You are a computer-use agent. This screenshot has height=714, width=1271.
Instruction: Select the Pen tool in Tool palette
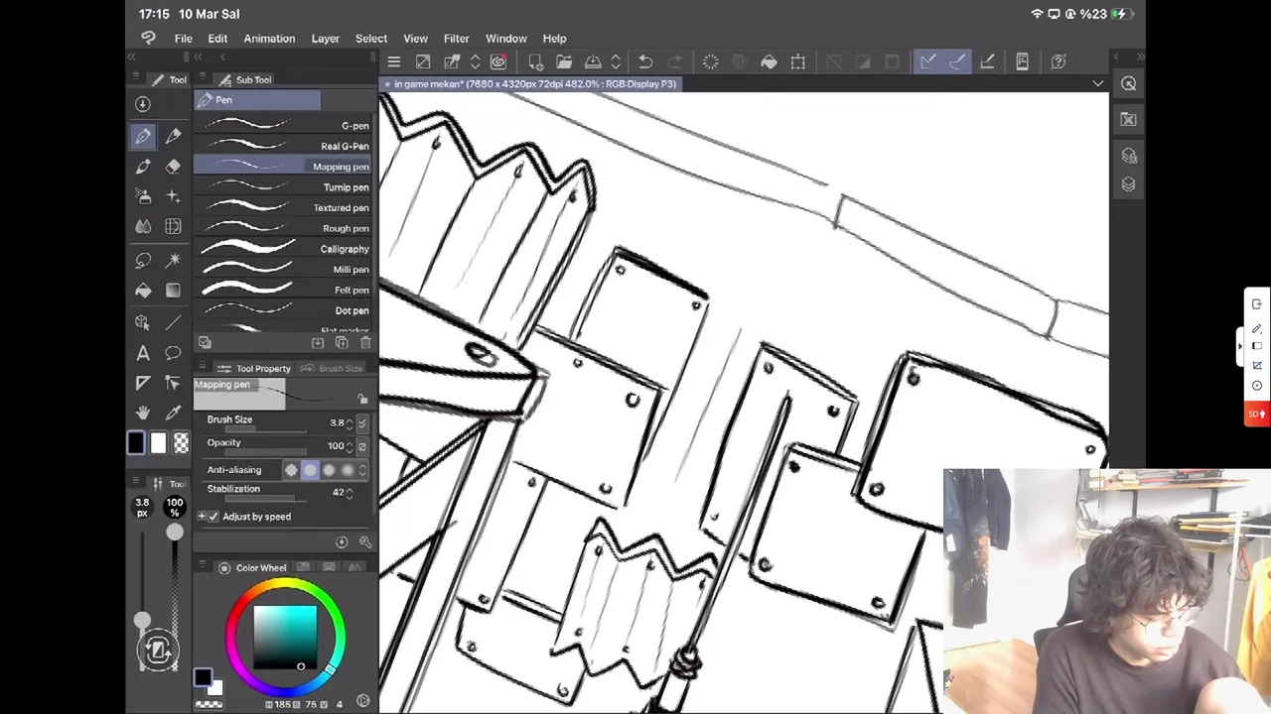click(143, 136)
